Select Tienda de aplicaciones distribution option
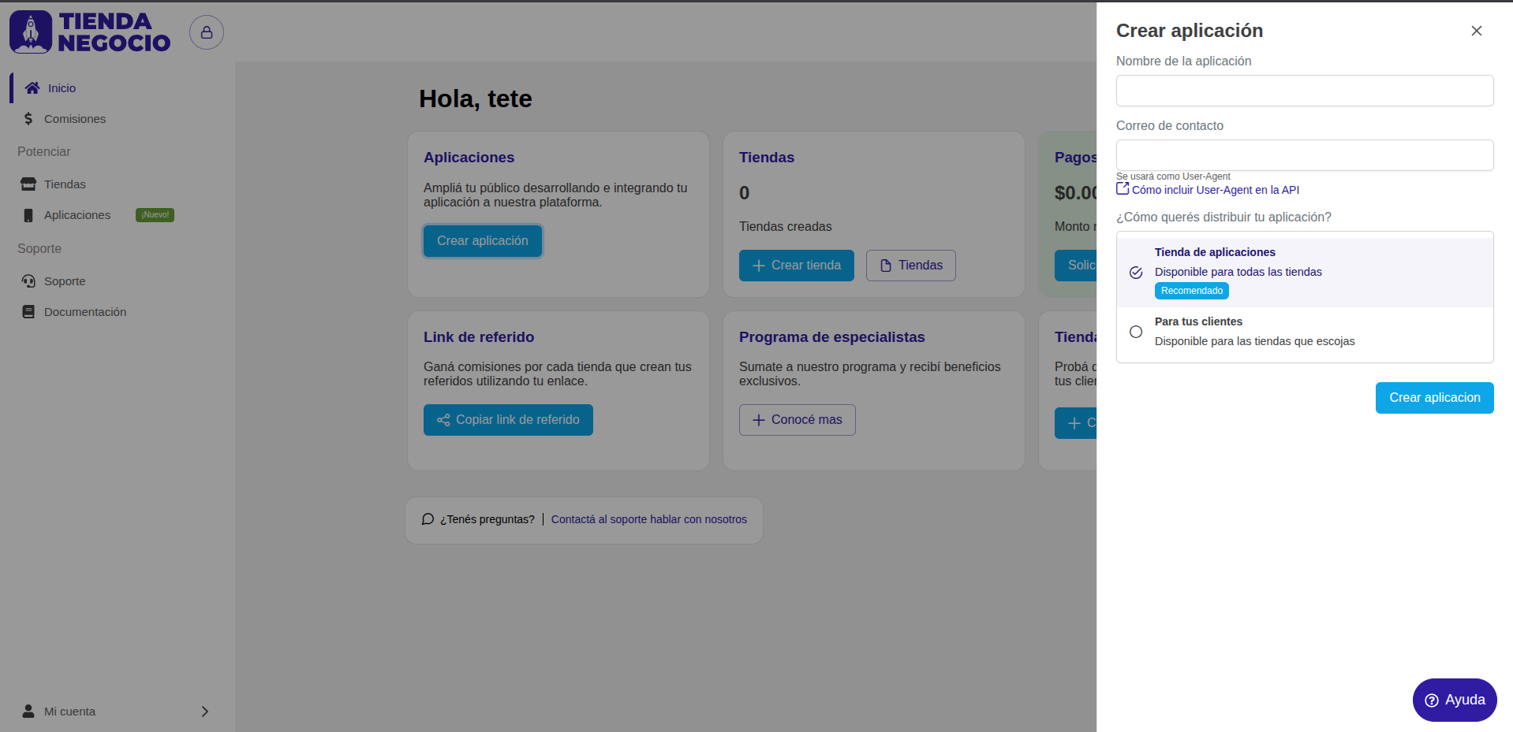1513x732 pixels. click(1305, 272)
